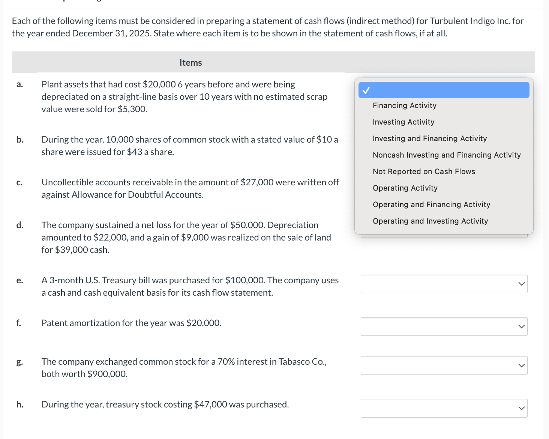The image size is (549, 439).
Task: Open dropdown for treasury stock item h
Action: click(x=444, y=408)
